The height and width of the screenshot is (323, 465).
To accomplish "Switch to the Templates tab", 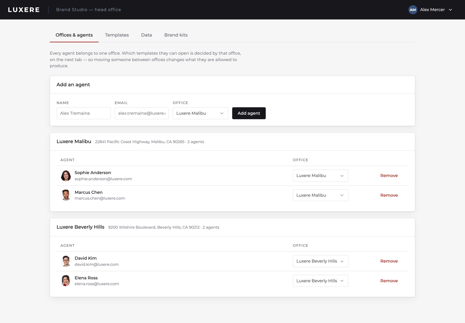I will coord(117,35).
